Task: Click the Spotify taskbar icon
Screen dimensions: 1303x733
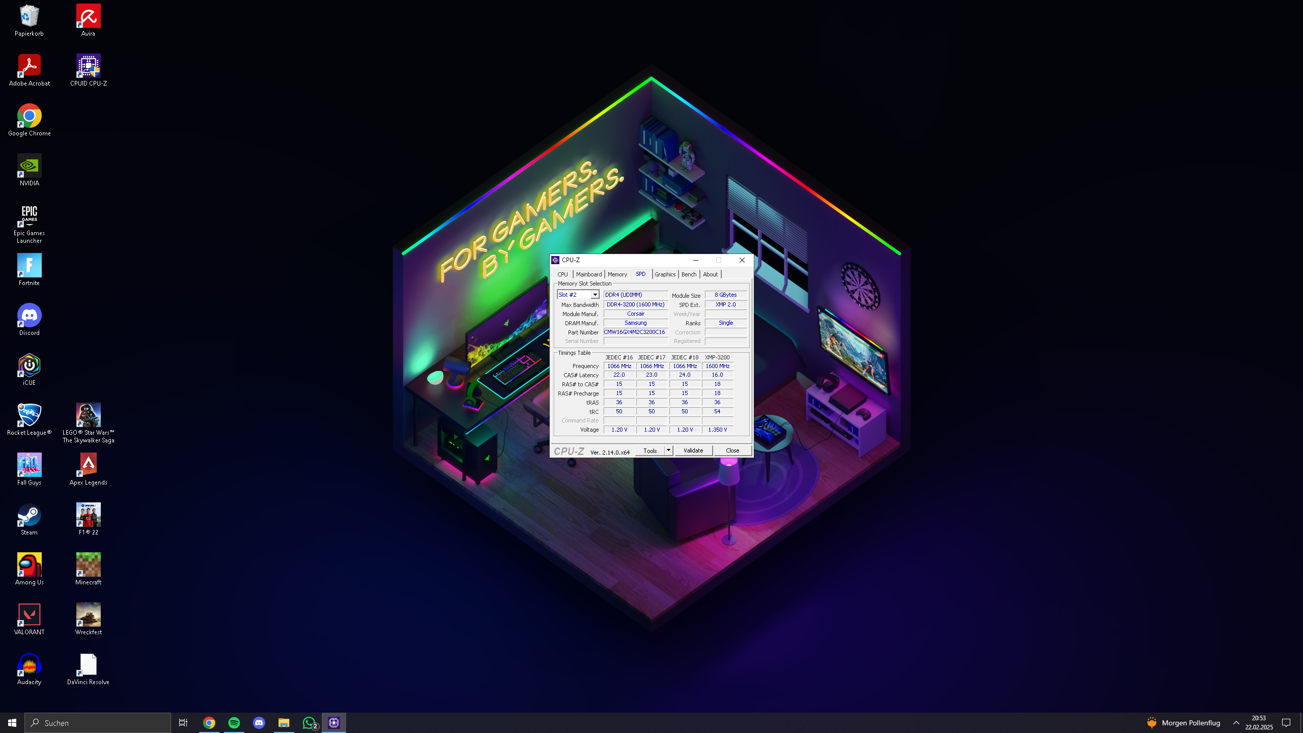Action: click(234, 723)
